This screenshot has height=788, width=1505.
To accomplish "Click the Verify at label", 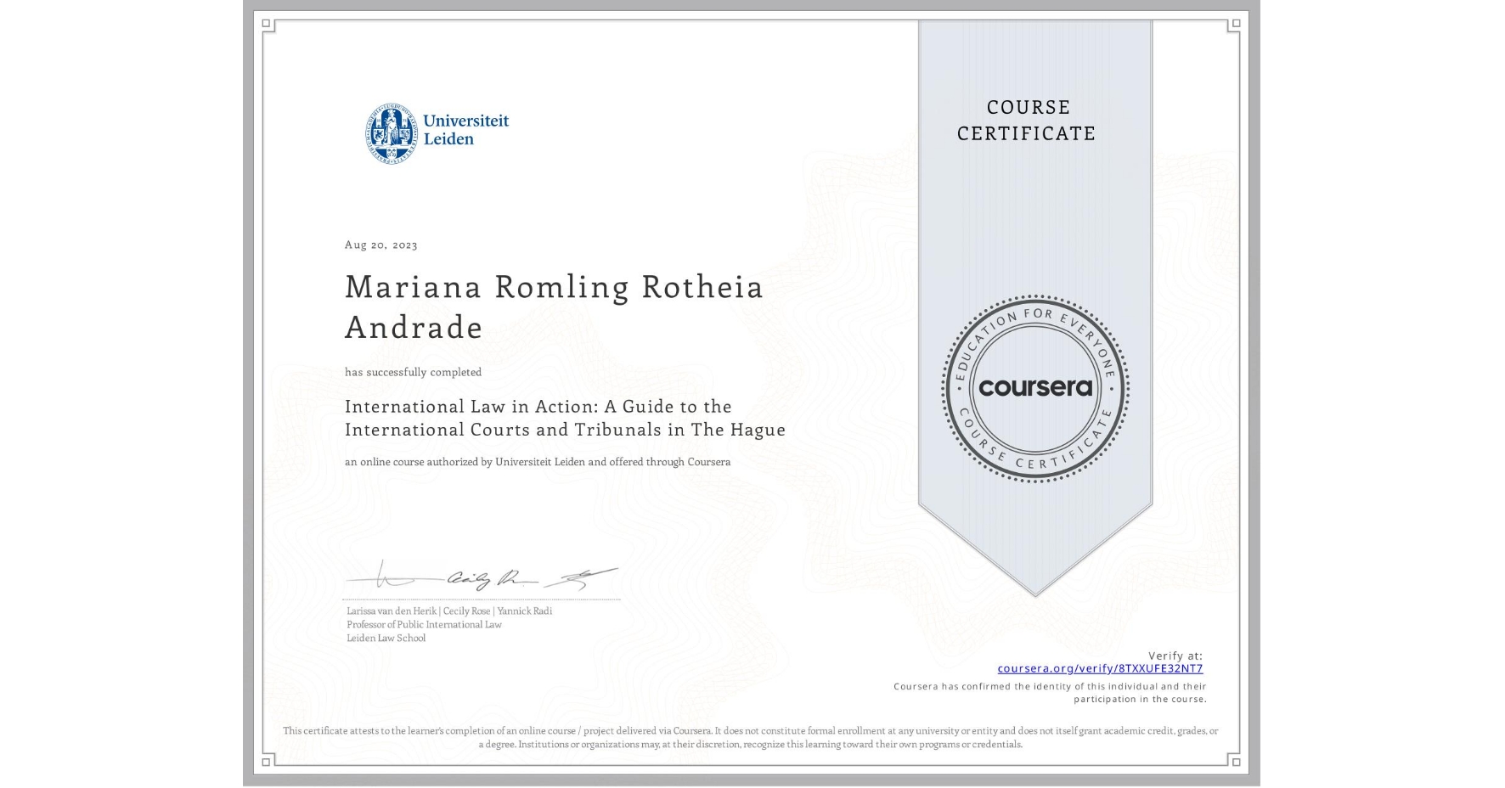I will tap(1175, 655).
